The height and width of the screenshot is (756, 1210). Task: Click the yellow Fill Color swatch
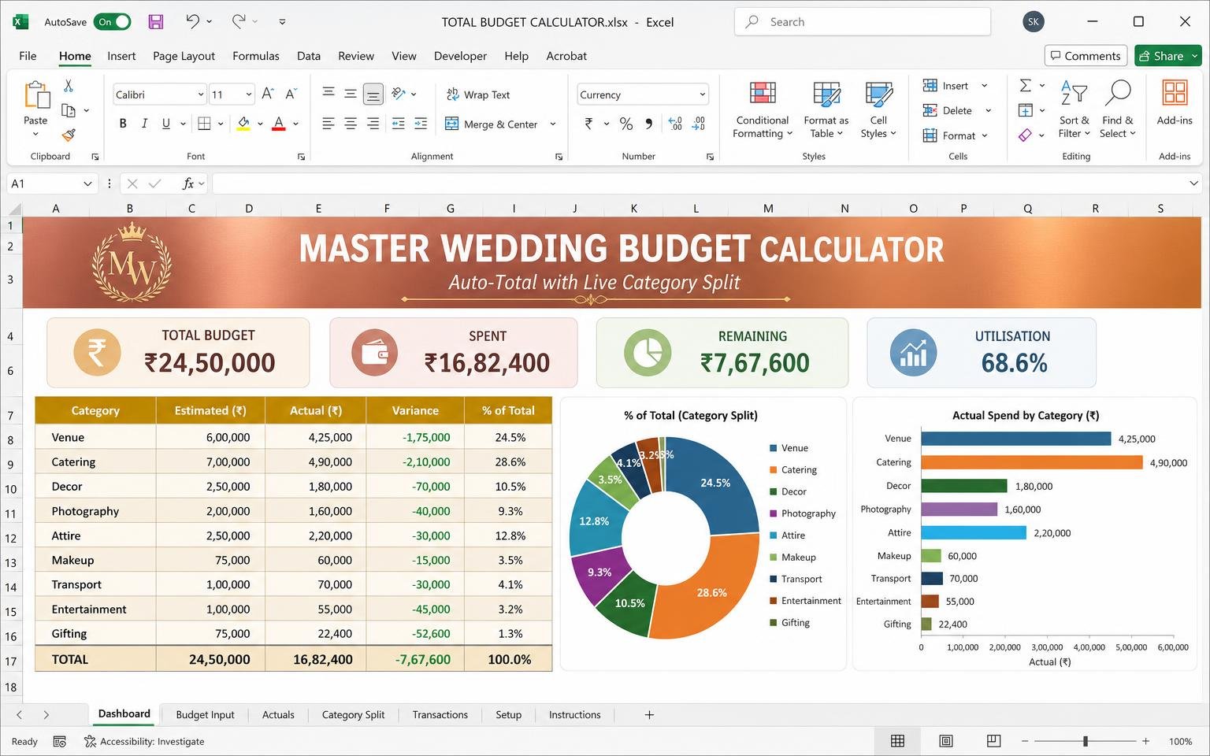point(243,124)
